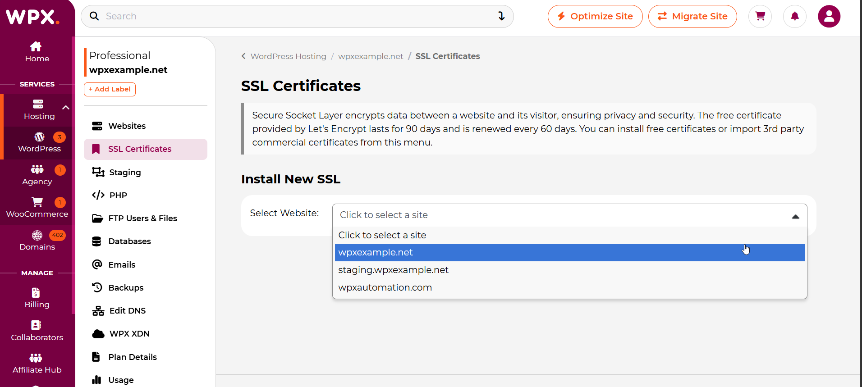Click the SSL Certificates breadcrumb text
Image resolution: width=862 pixels, height=387 pixels.
448,56
